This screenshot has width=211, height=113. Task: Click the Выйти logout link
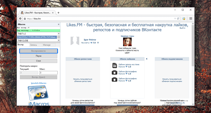(x=182, y=28)
